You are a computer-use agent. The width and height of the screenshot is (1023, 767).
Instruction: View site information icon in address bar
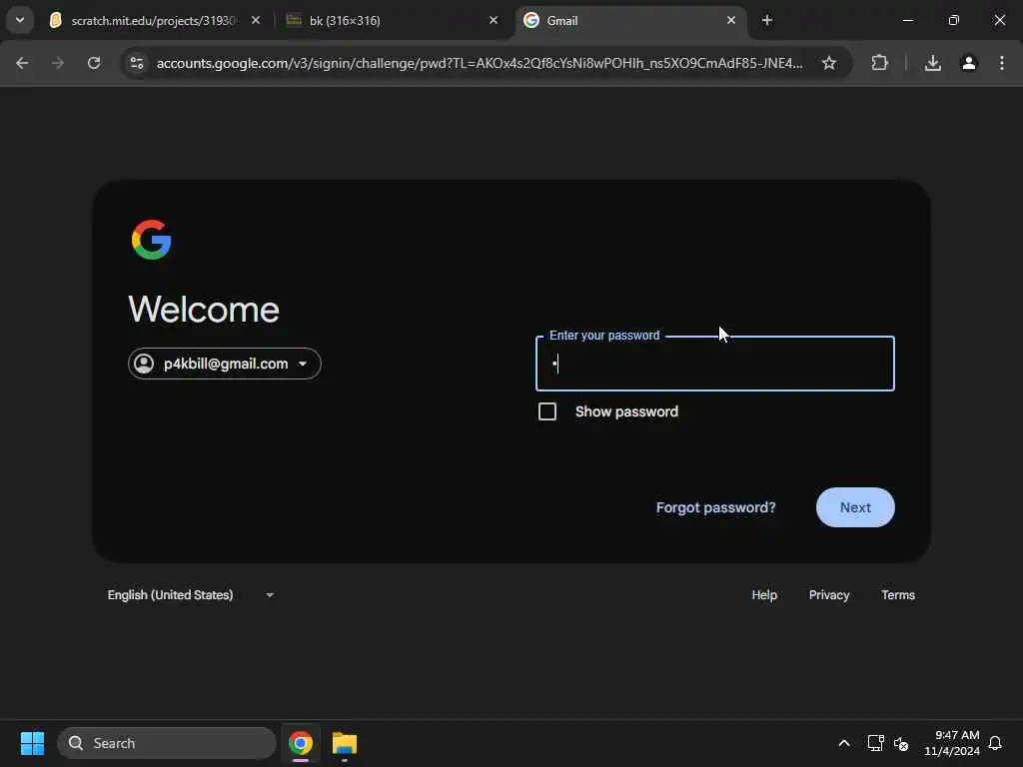pyautogui.click(x=137, y=63)
